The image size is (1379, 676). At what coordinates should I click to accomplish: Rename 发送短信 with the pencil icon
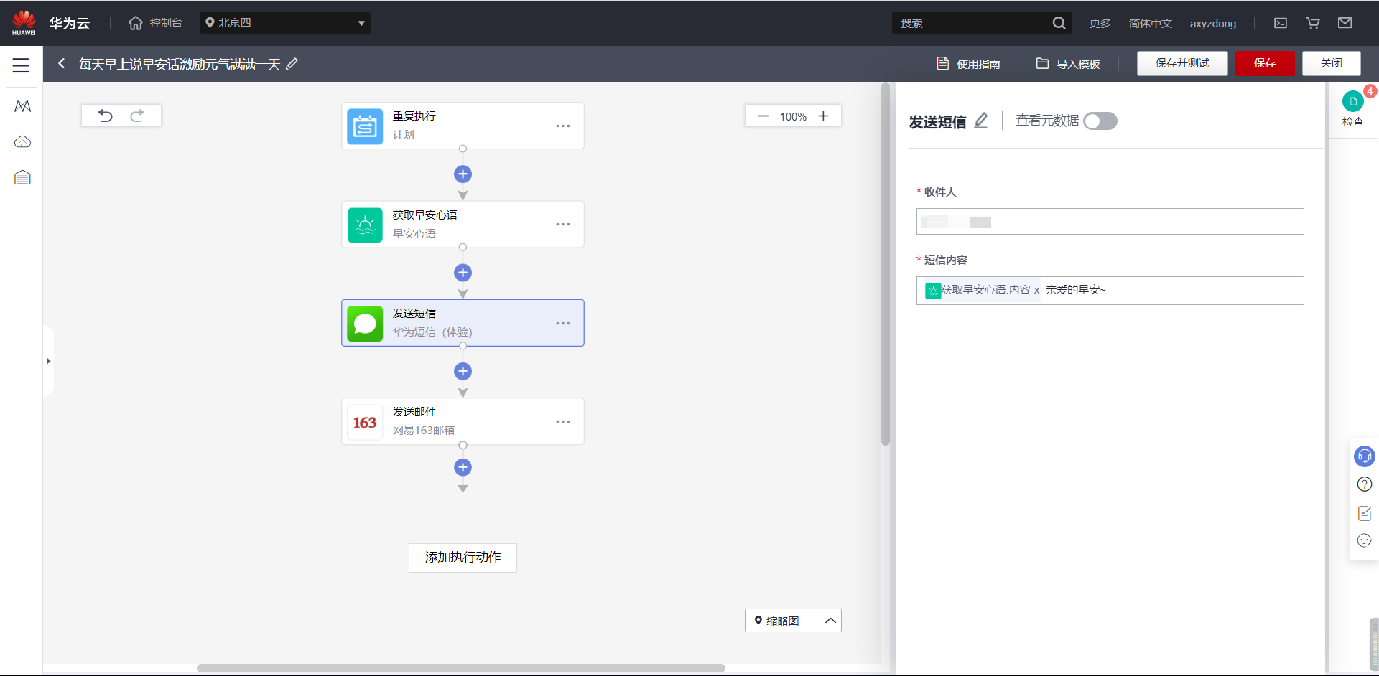click(x=981, y=121)
